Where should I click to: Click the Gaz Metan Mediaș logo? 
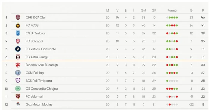pos(18,105)
